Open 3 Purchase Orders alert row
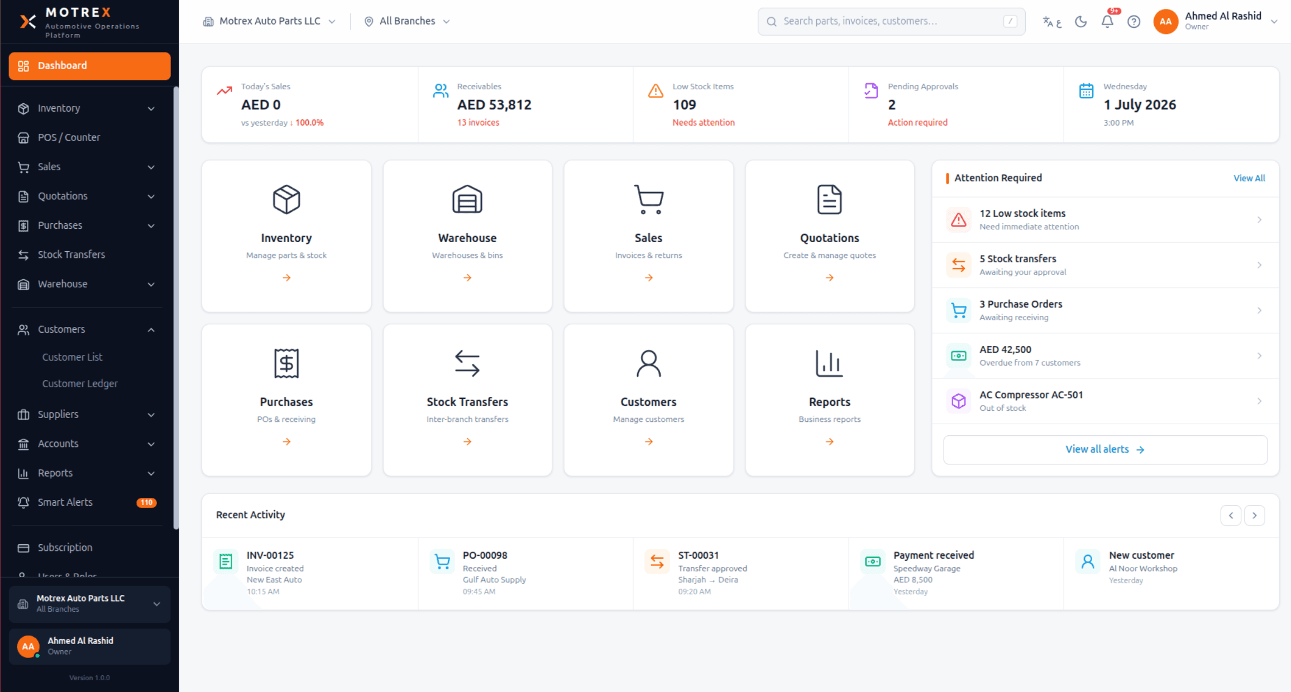1291x692 pixels. click(x=1105, y=310)
